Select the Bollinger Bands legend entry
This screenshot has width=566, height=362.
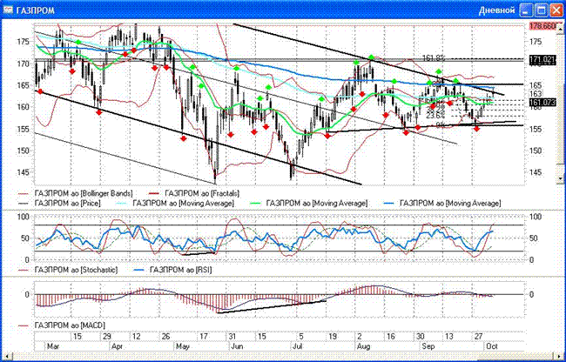(75, 194)
